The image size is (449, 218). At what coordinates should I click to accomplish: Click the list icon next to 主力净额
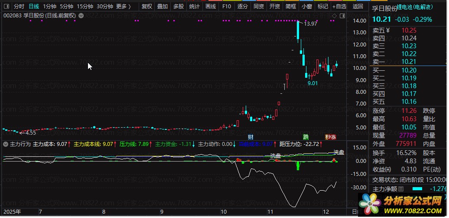click(401, 189)
